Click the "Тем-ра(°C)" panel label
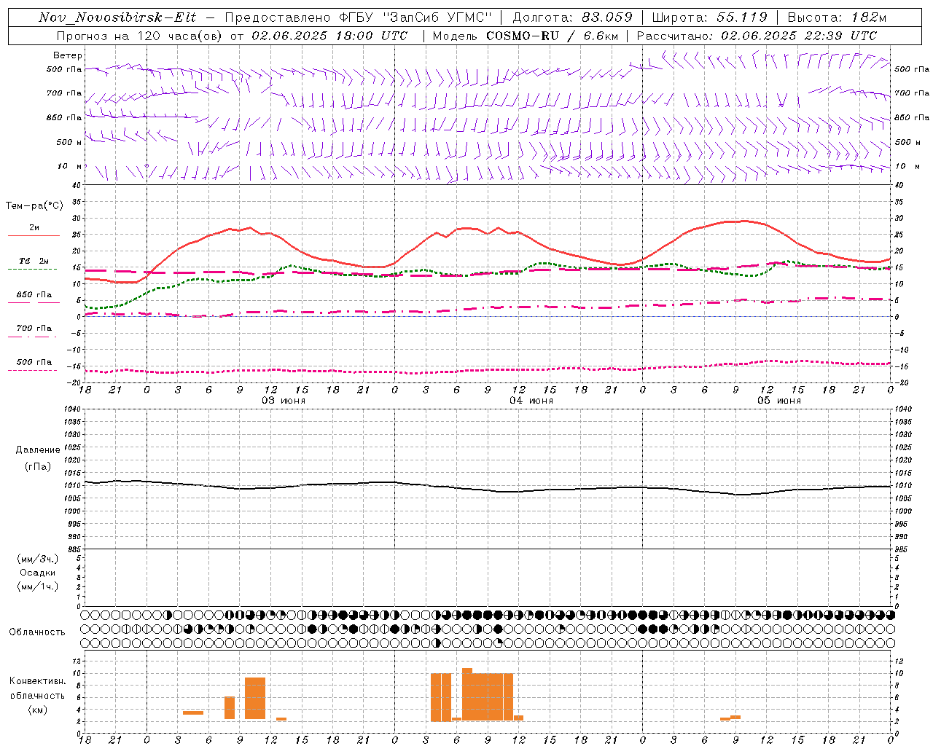The width and height of the screenshot is (933, 746). (34, 206)
